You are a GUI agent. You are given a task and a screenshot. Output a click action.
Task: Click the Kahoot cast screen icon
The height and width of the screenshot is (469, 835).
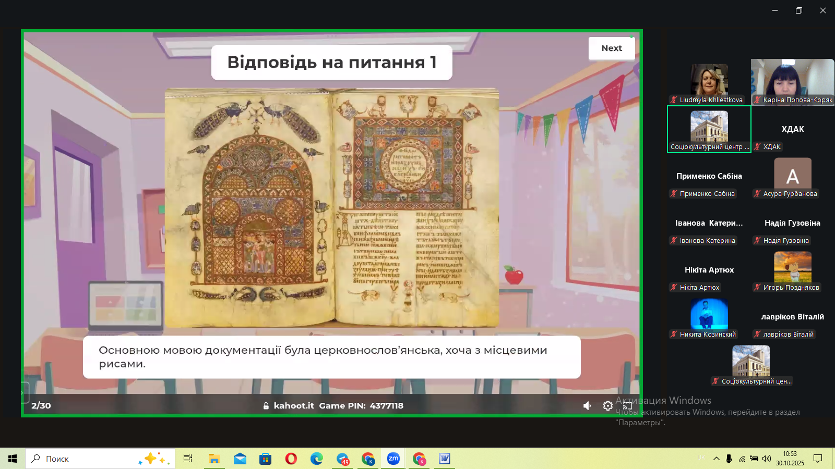[627, 405]
